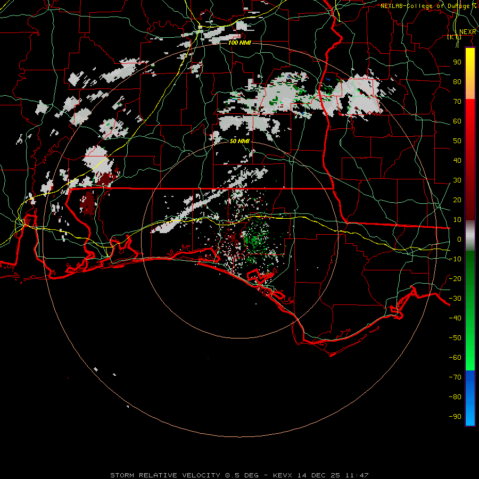Click the Storm Relative Velocity caption text
The width and height of the screenshot is (479, 479).
[239, 475]
